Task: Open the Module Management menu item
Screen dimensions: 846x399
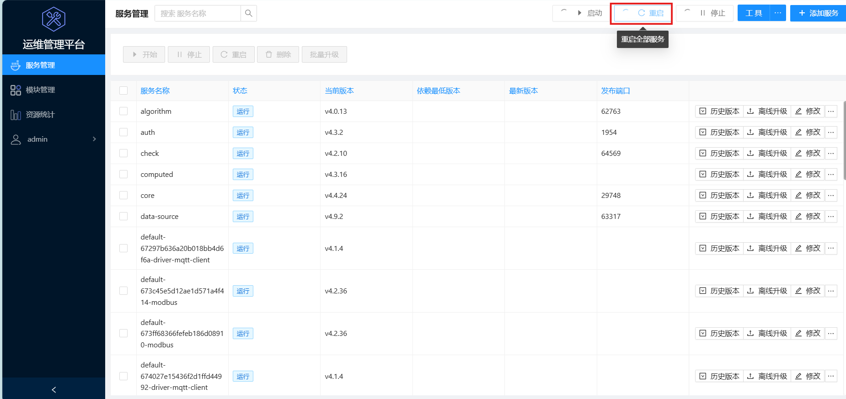Action: tap(40, 90)
